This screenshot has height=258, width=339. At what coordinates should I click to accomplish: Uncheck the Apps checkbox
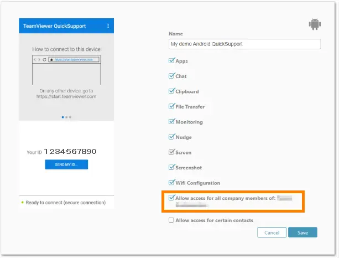pos(171,60)
